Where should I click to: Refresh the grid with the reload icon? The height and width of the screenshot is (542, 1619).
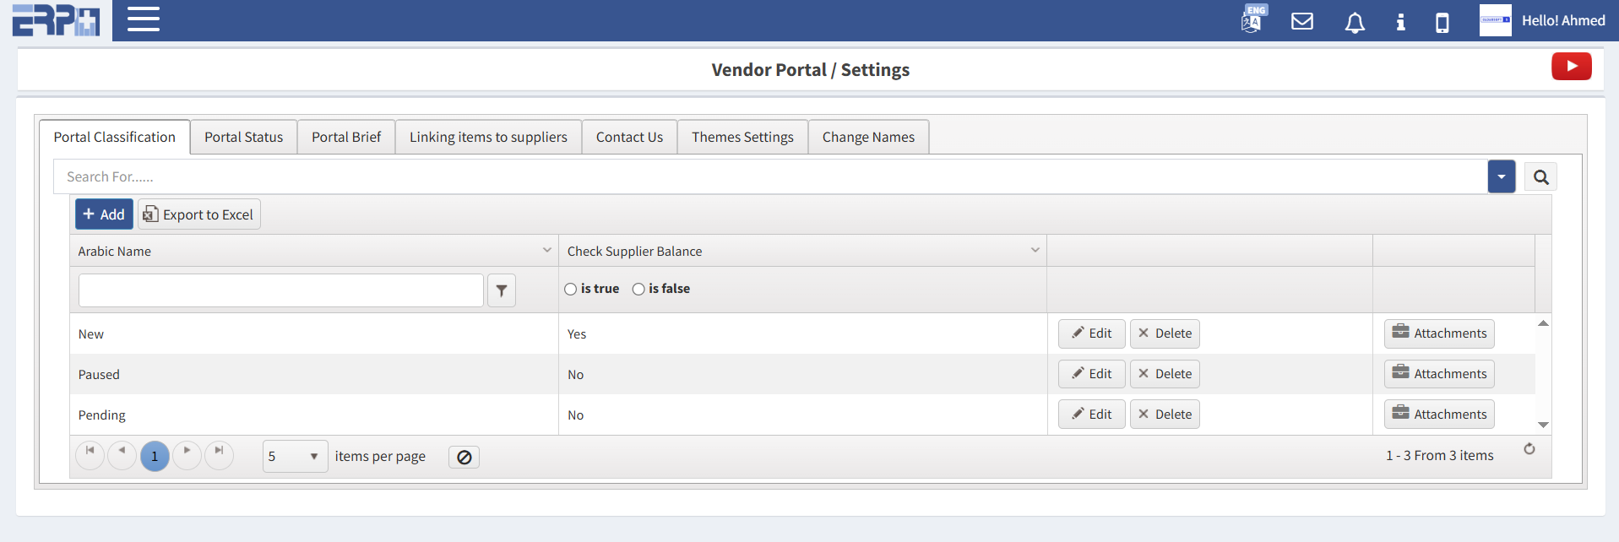tap(1529, 449)
